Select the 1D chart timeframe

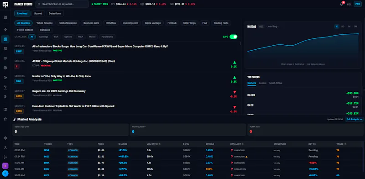[337, 26]
